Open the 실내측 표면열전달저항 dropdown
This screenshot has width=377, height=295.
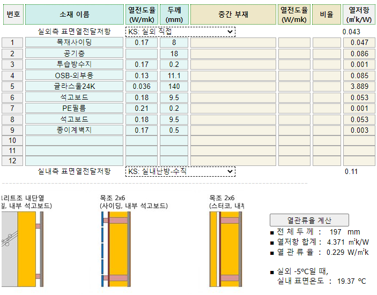(180, 171)
